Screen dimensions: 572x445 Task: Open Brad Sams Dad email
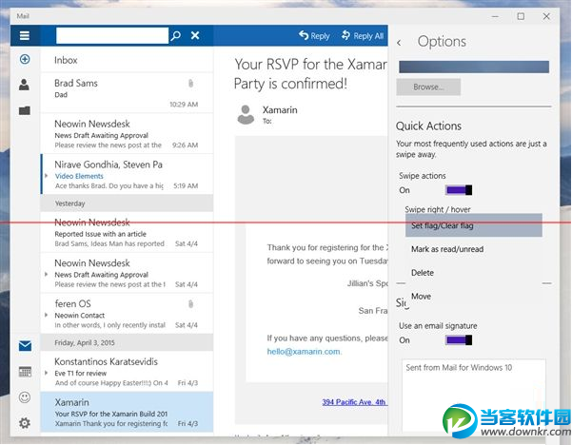coord(127,93)
